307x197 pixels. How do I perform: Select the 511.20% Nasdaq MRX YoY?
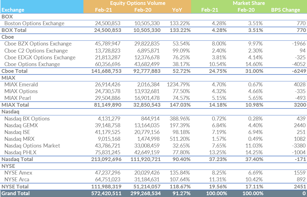[x=180, y=139]
